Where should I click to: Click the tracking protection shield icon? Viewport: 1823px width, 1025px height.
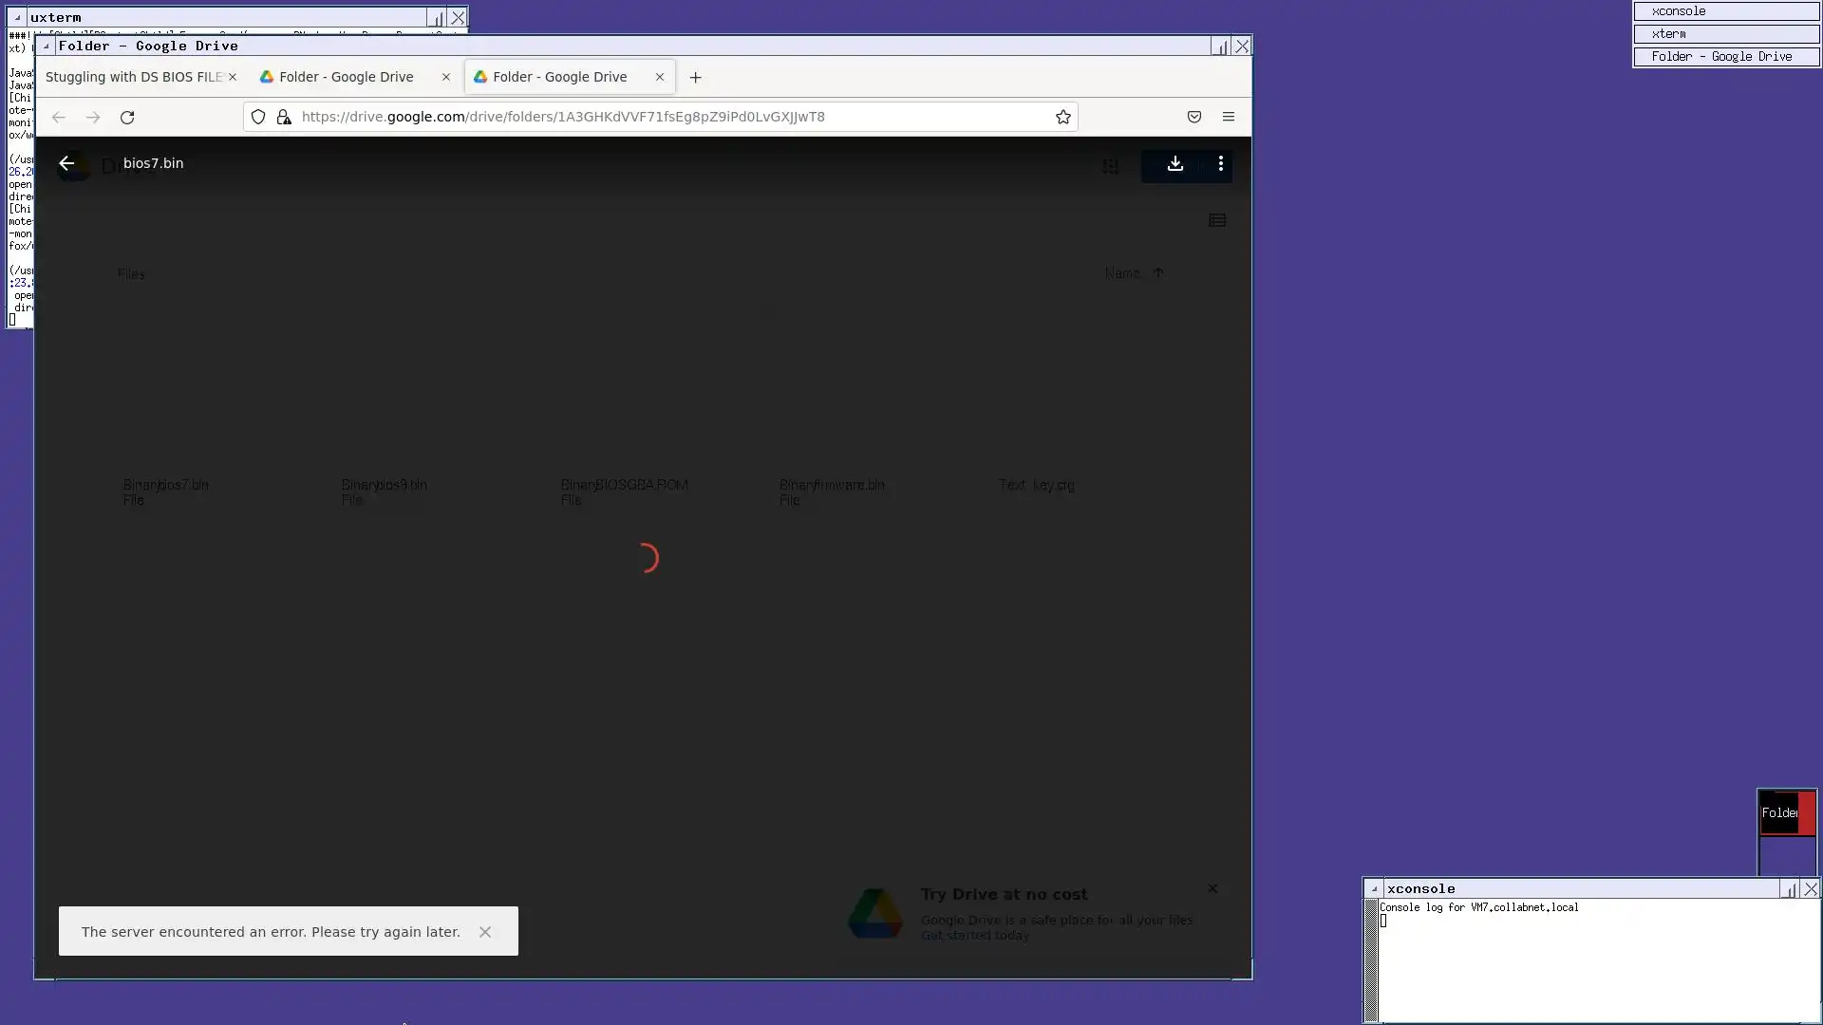click(x=258, y=117)
